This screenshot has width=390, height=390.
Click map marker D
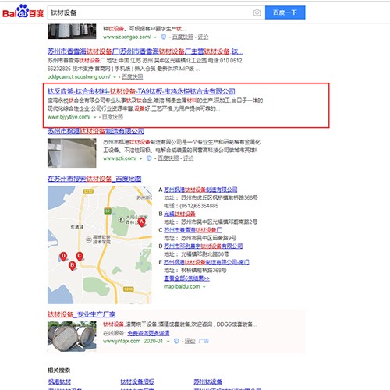pos(63,257)
